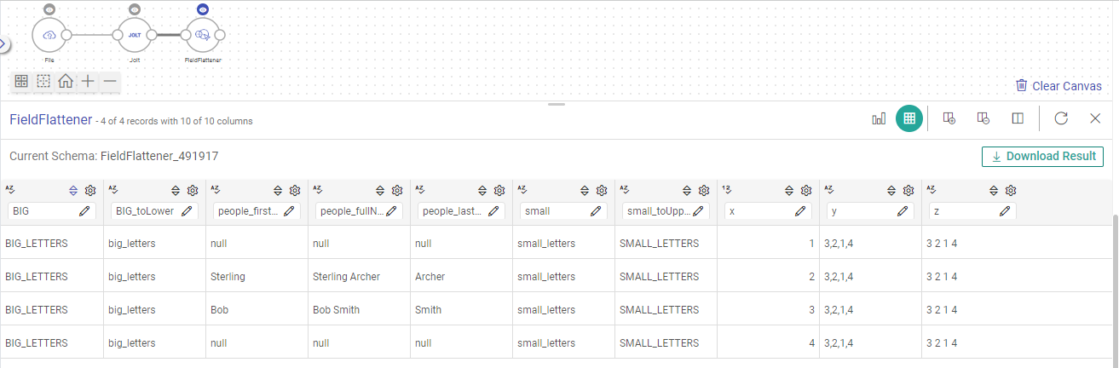Toggle preview eye on the FieldFlattener node
The image size is (1119, 368).
203,9
